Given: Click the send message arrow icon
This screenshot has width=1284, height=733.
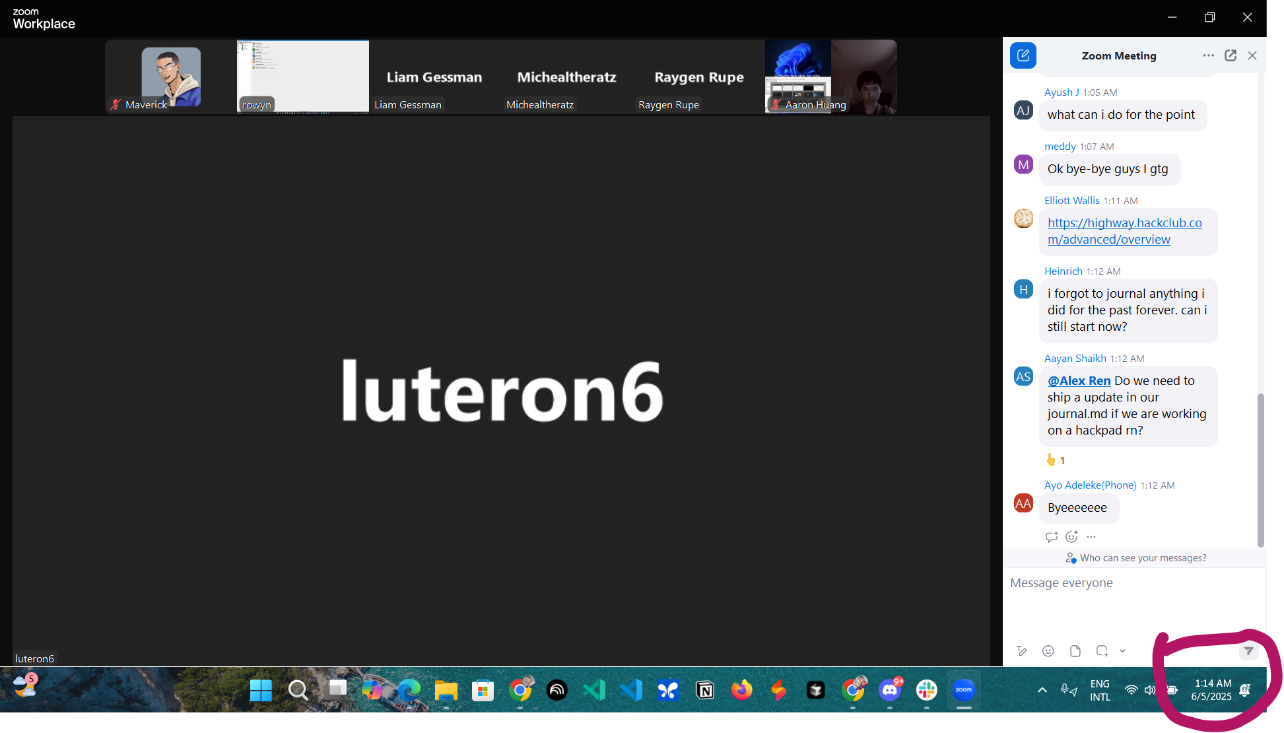Looking at the screenshot, I should 1248,650.
